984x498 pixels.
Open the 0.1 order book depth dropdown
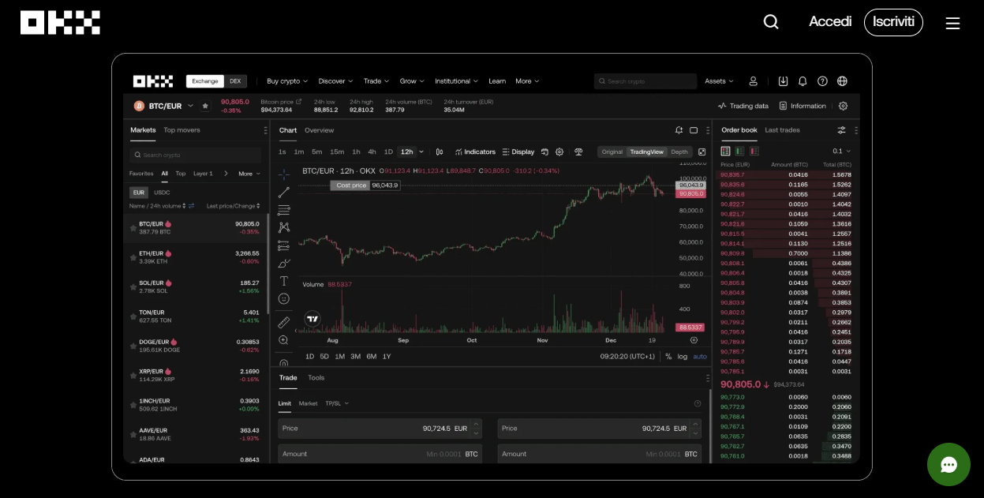842,151
